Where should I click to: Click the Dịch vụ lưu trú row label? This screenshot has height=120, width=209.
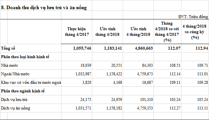(x=14, y=100)
